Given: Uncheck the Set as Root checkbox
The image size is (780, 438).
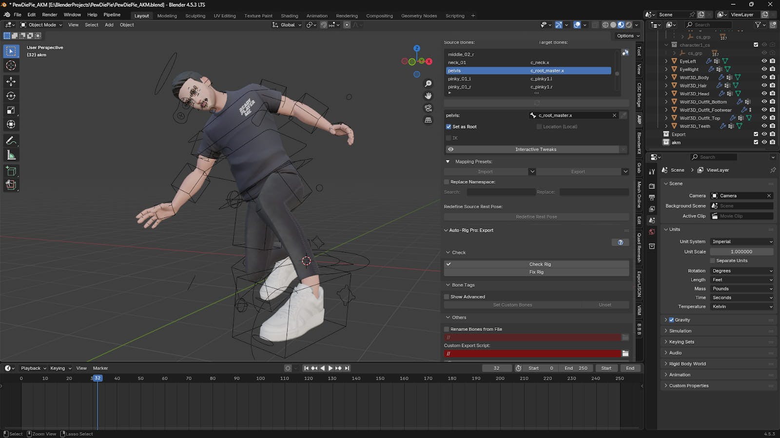Looking at the screenshot, I should (x=448, y=127).
